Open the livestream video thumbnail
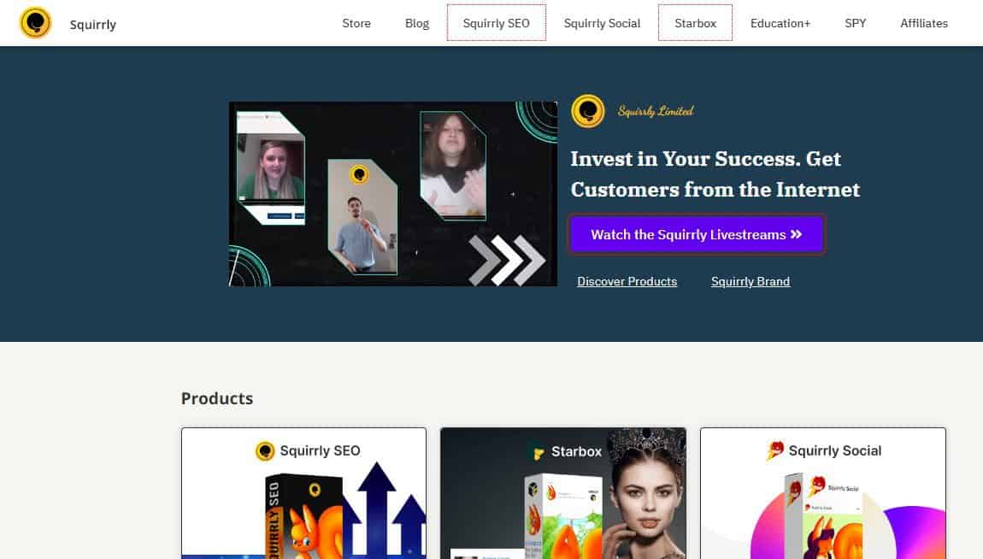Screen dimensions: 983x559 pos(393,194)
